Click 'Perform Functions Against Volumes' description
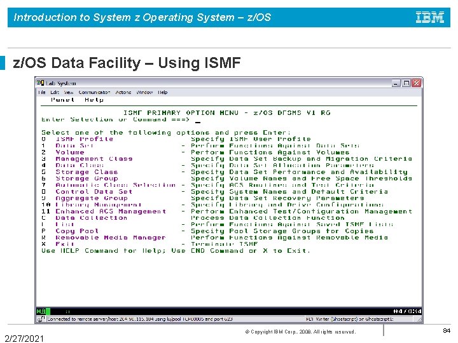458x343 pixels. point(270,152)
